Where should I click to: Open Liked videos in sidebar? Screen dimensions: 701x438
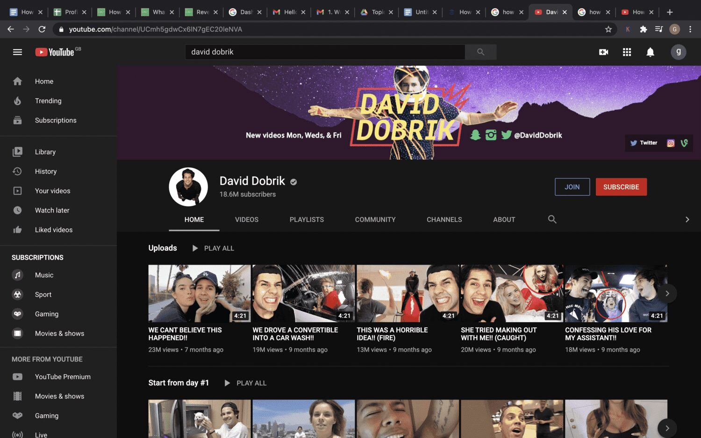coord(58,230)
